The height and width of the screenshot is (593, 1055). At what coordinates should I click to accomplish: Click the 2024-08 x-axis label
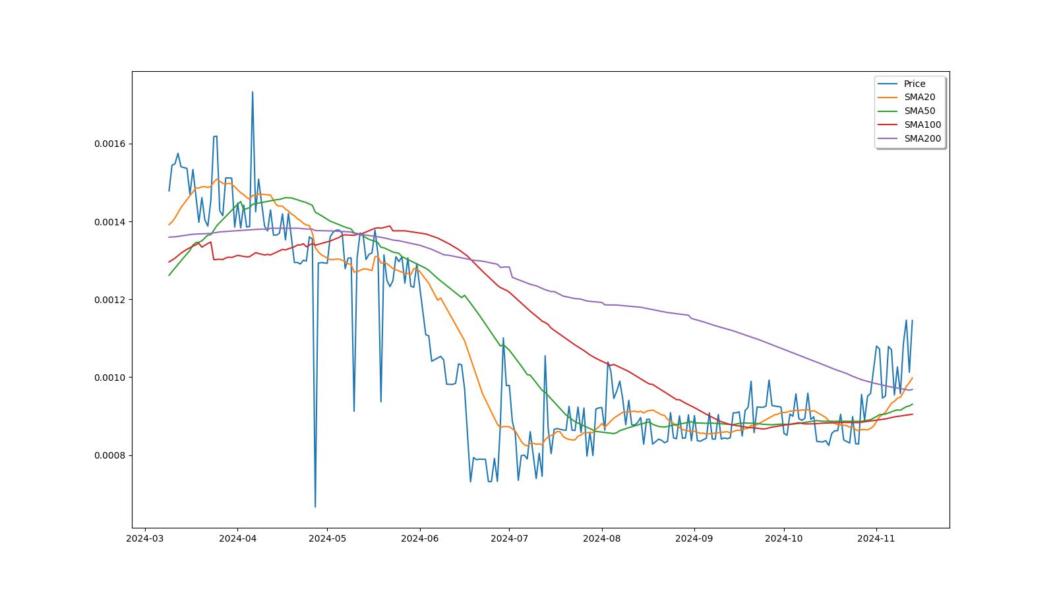tap(602, 538)
